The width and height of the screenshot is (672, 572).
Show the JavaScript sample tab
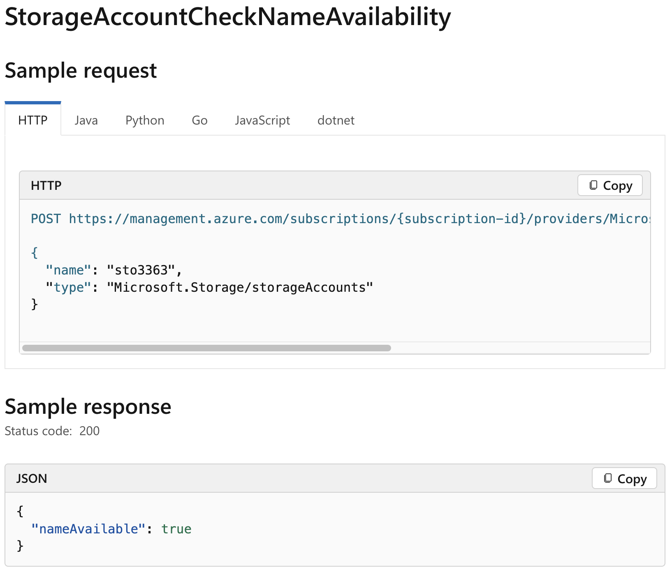point(262,120)
